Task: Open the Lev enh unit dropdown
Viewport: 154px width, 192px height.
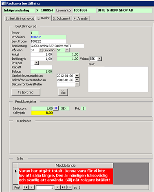Action: [x=67, y=50]
